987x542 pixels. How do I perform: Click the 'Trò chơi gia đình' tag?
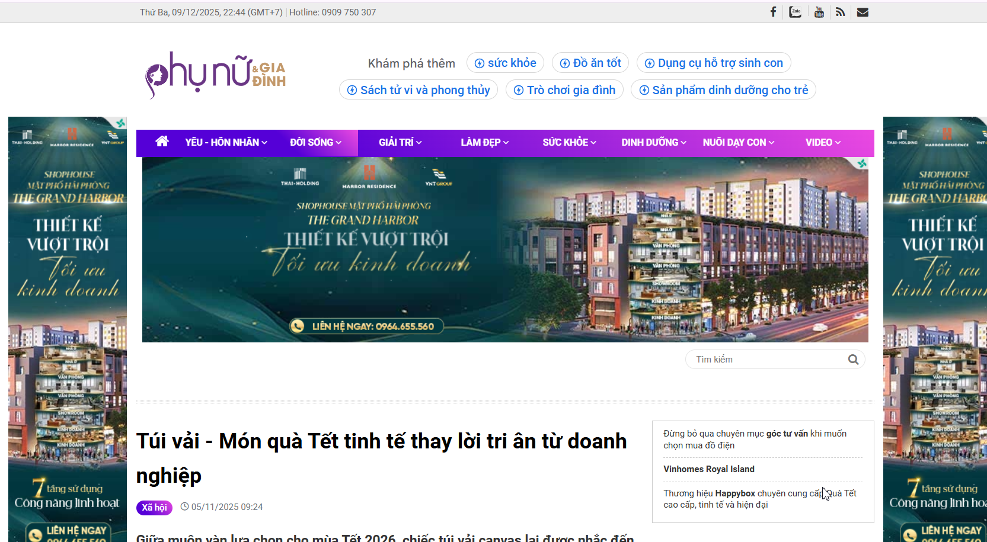pos(564,90)
